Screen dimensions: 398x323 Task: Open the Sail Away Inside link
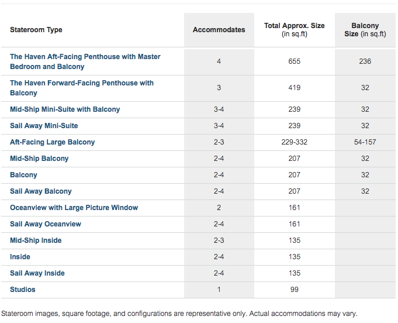(x=37, y=273)
